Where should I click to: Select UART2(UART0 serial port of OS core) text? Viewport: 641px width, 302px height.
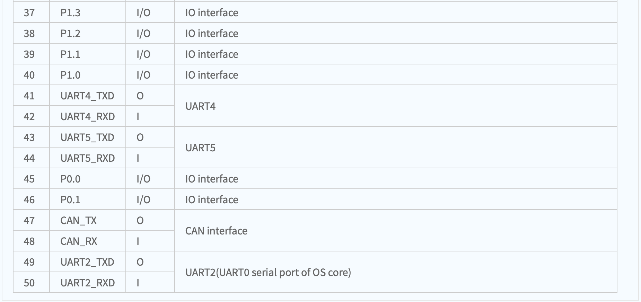[268, 273]
